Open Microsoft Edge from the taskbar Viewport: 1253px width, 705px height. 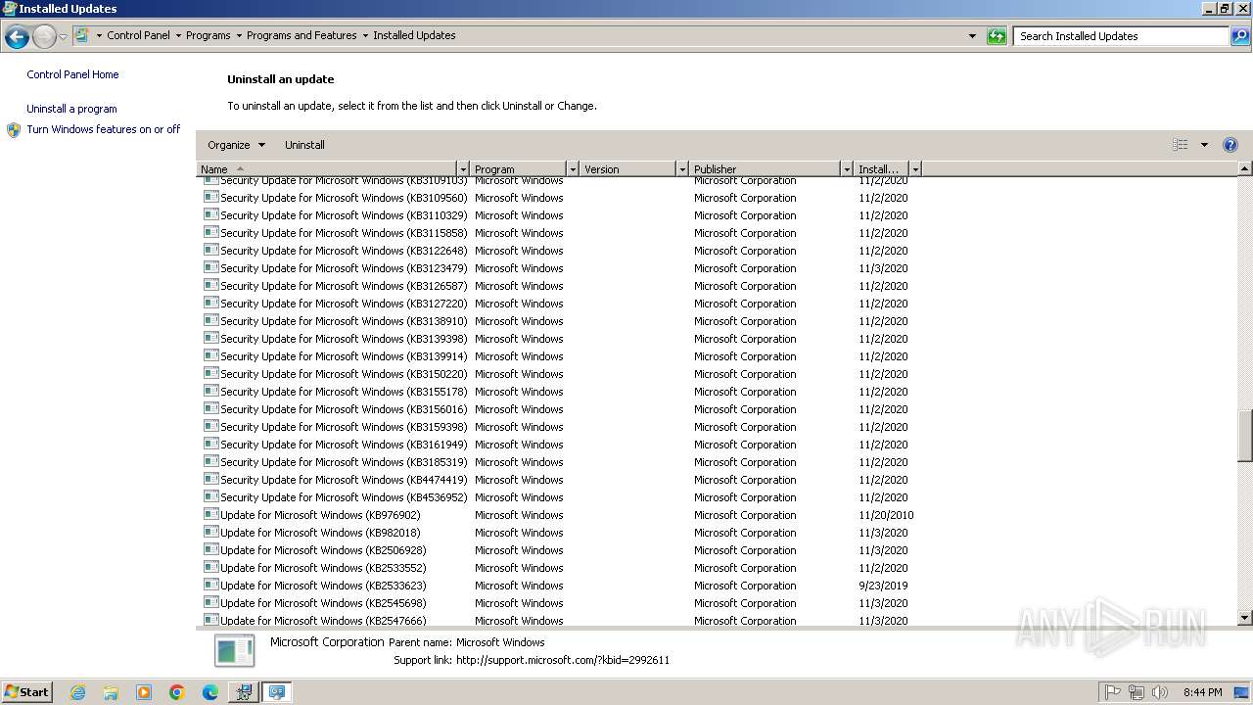[x=210, y=692]
